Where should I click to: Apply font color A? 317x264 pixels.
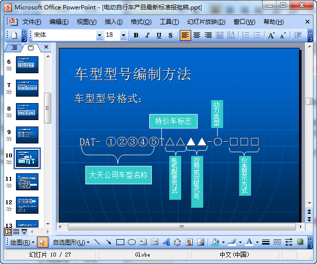[249, 242]
